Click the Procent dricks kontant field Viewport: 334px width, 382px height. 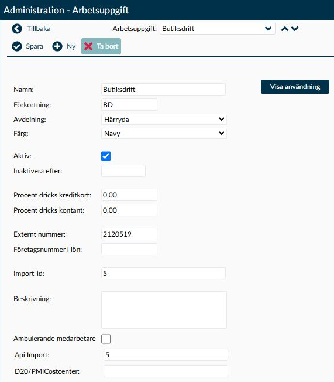pyautogui.click(x=129, y=210)
